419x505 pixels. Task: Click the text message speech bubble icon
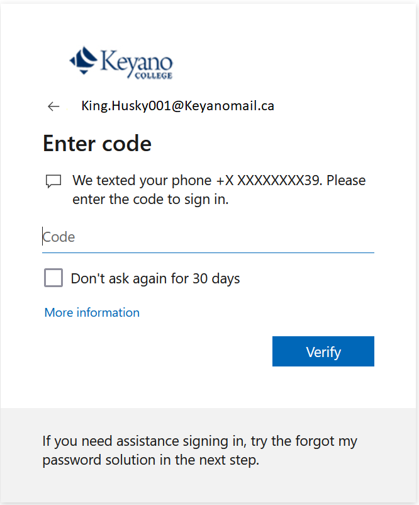[53, 181]
